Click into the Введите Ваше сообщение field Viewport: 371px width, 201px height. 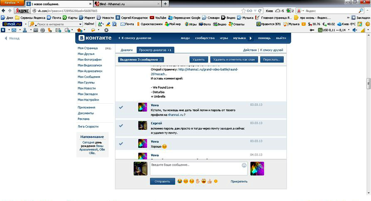pos(199,169)
